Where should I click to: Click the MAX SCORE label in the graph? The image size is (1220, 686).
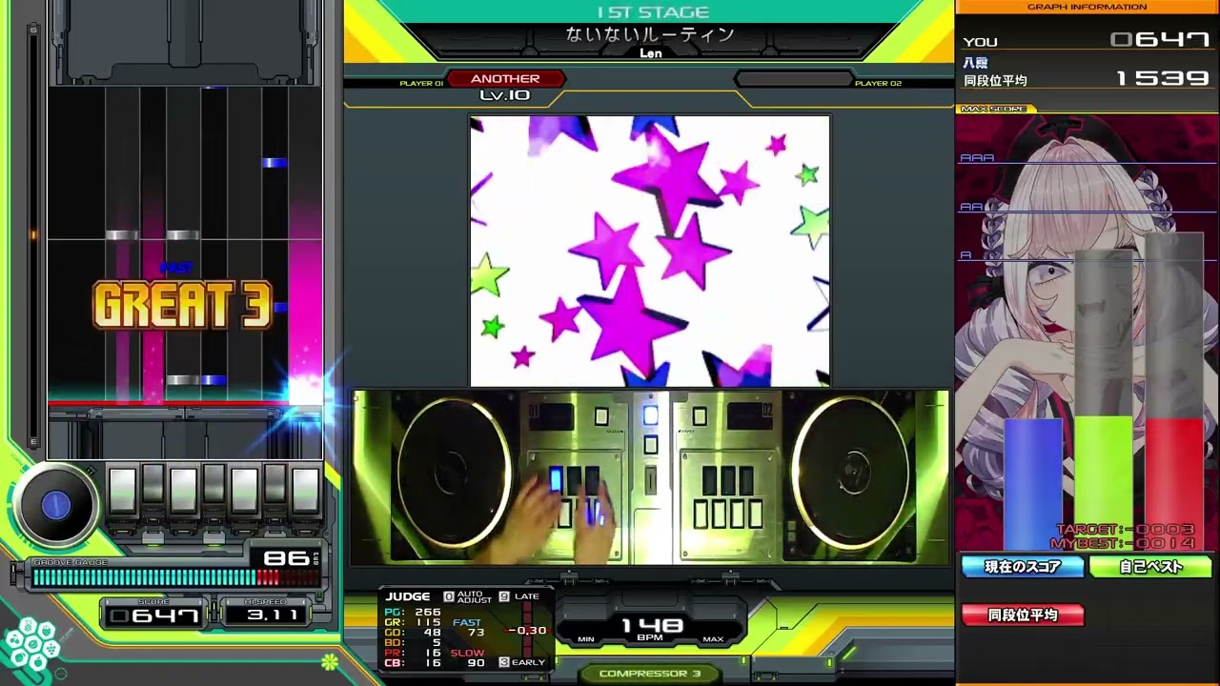(994, 109)
